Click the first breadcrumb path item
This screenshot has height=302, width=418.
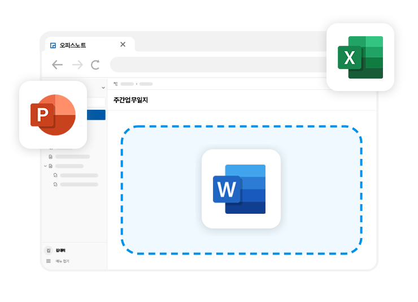coord(127,84)
